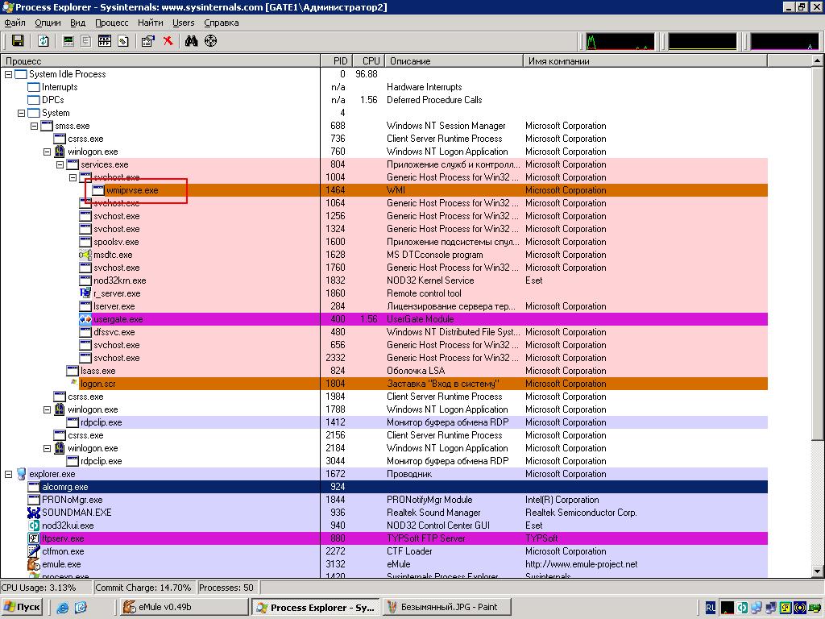The height and width of the screenshot is (619, 825).
Task: Click the msdtc.exe process icon
Action: coord(85,255)
